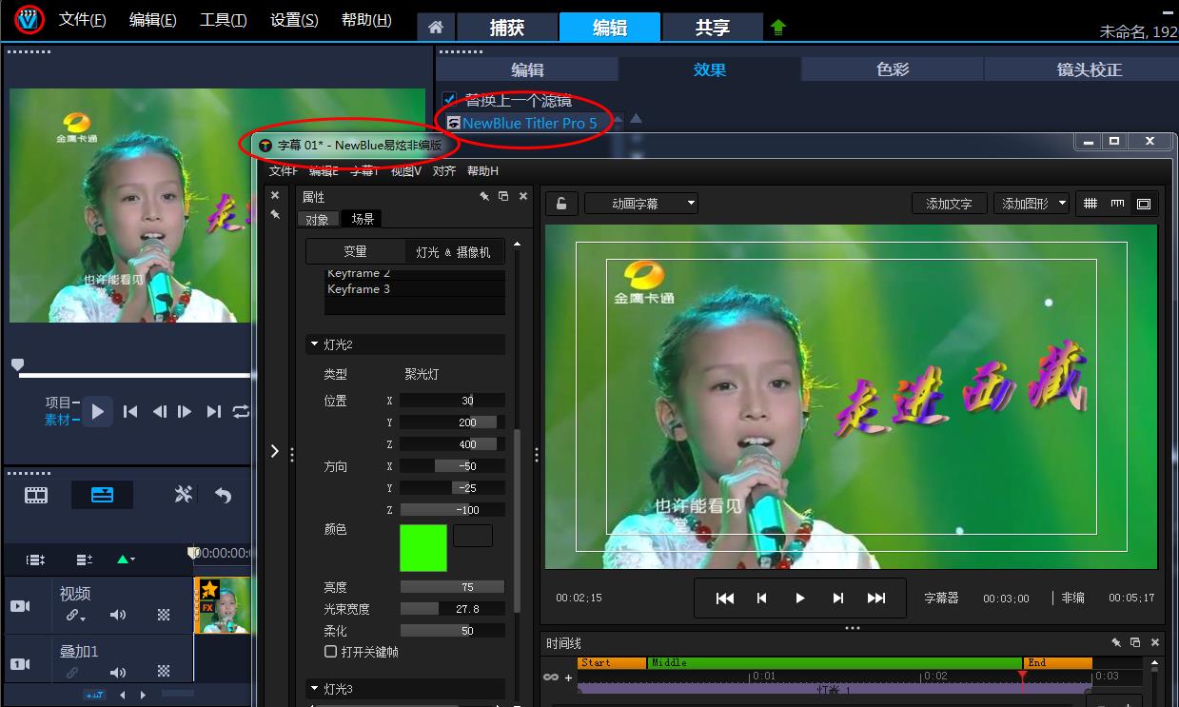The height and width of the screenshot is (707, 1179).
Task: Select the lock icon near 动画字幕
Action: [560, 203]
